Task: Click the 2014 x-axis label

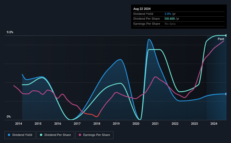Action: click(x=19, y=124)
